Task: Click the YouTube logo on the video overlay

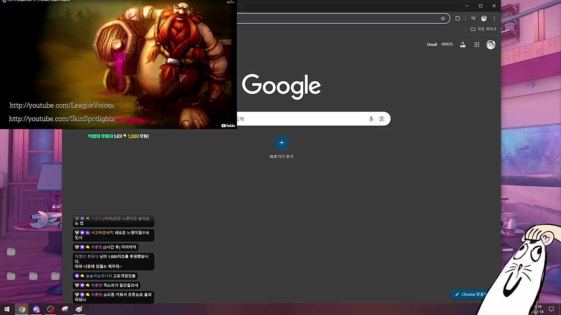Action: point(228,126)
